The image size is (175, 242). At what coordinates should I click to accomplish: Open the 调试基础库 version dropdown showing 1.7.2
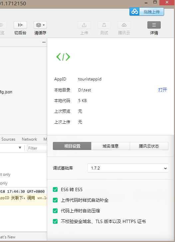click(128, 168)
